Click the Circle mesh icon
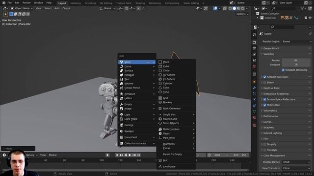314x176 pixels. 160,70
